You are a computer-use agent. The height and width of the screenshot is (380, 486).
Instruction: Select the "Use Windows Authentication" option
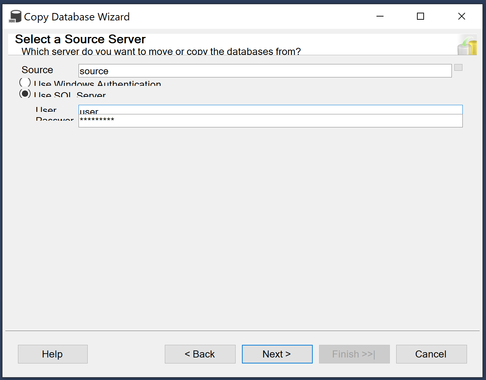pos(25,82)
